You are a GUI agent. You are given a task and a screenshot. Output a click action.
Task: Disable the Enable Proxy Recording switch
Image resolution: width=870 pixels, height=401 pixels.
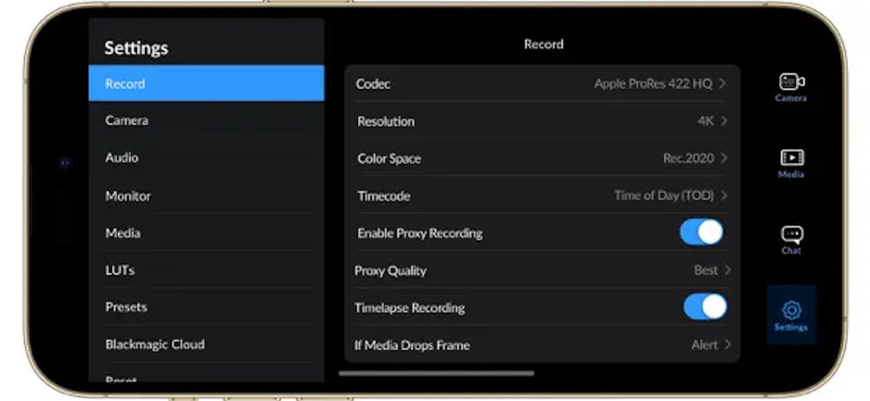point(701,232)
